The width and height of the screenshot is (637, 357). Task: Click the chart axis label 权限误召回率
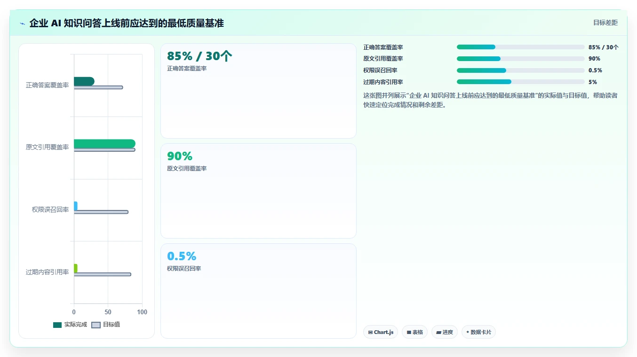click(x=50, y=210)
